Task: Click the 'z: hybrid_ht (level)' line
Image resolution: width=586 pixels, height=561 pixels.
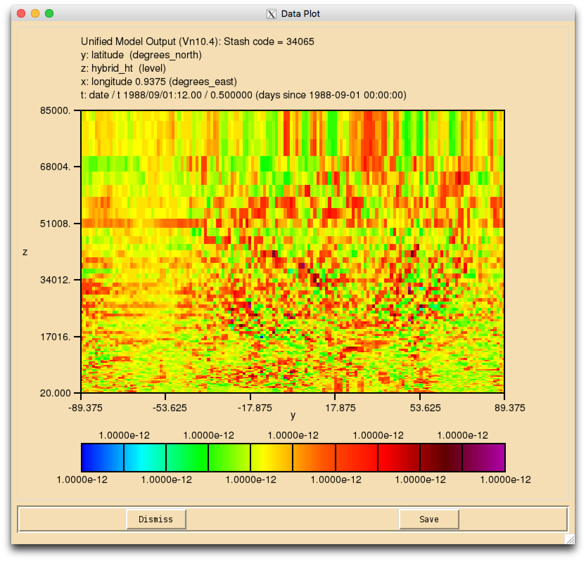Action: 123,68
